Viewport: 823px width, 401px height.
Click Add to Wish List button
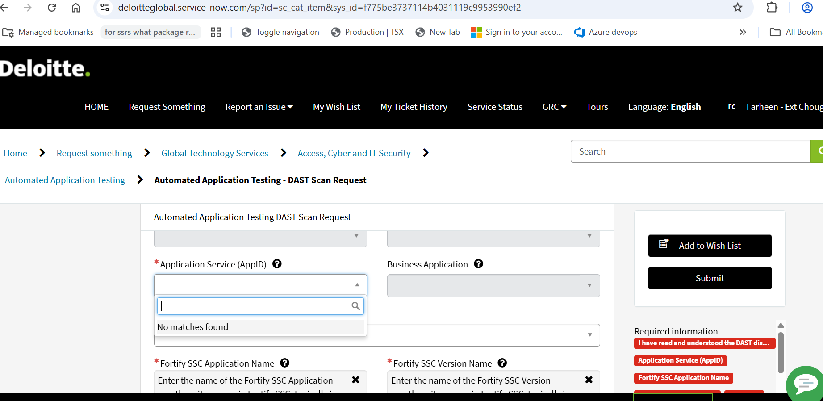click(x=710, y=246)
